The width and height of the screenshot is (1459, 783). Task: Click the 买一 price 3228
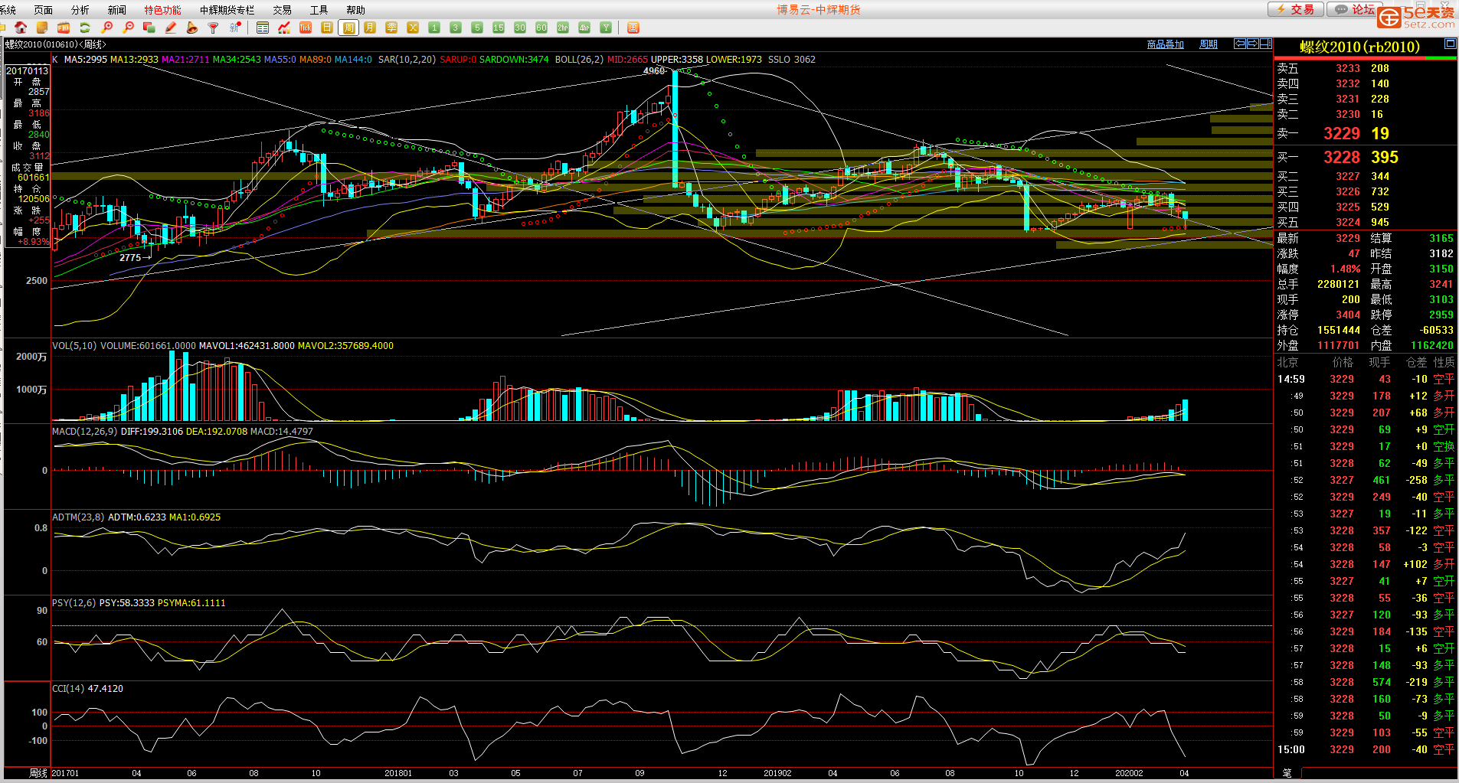1342,158
